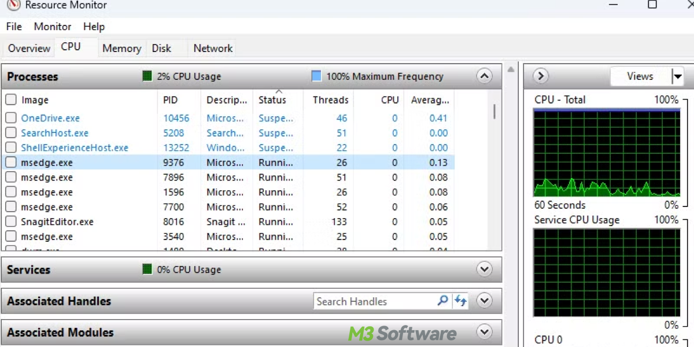
Task: Click the scroll-up arrow of the main pane scrollbar
Action: coord(511,70)
